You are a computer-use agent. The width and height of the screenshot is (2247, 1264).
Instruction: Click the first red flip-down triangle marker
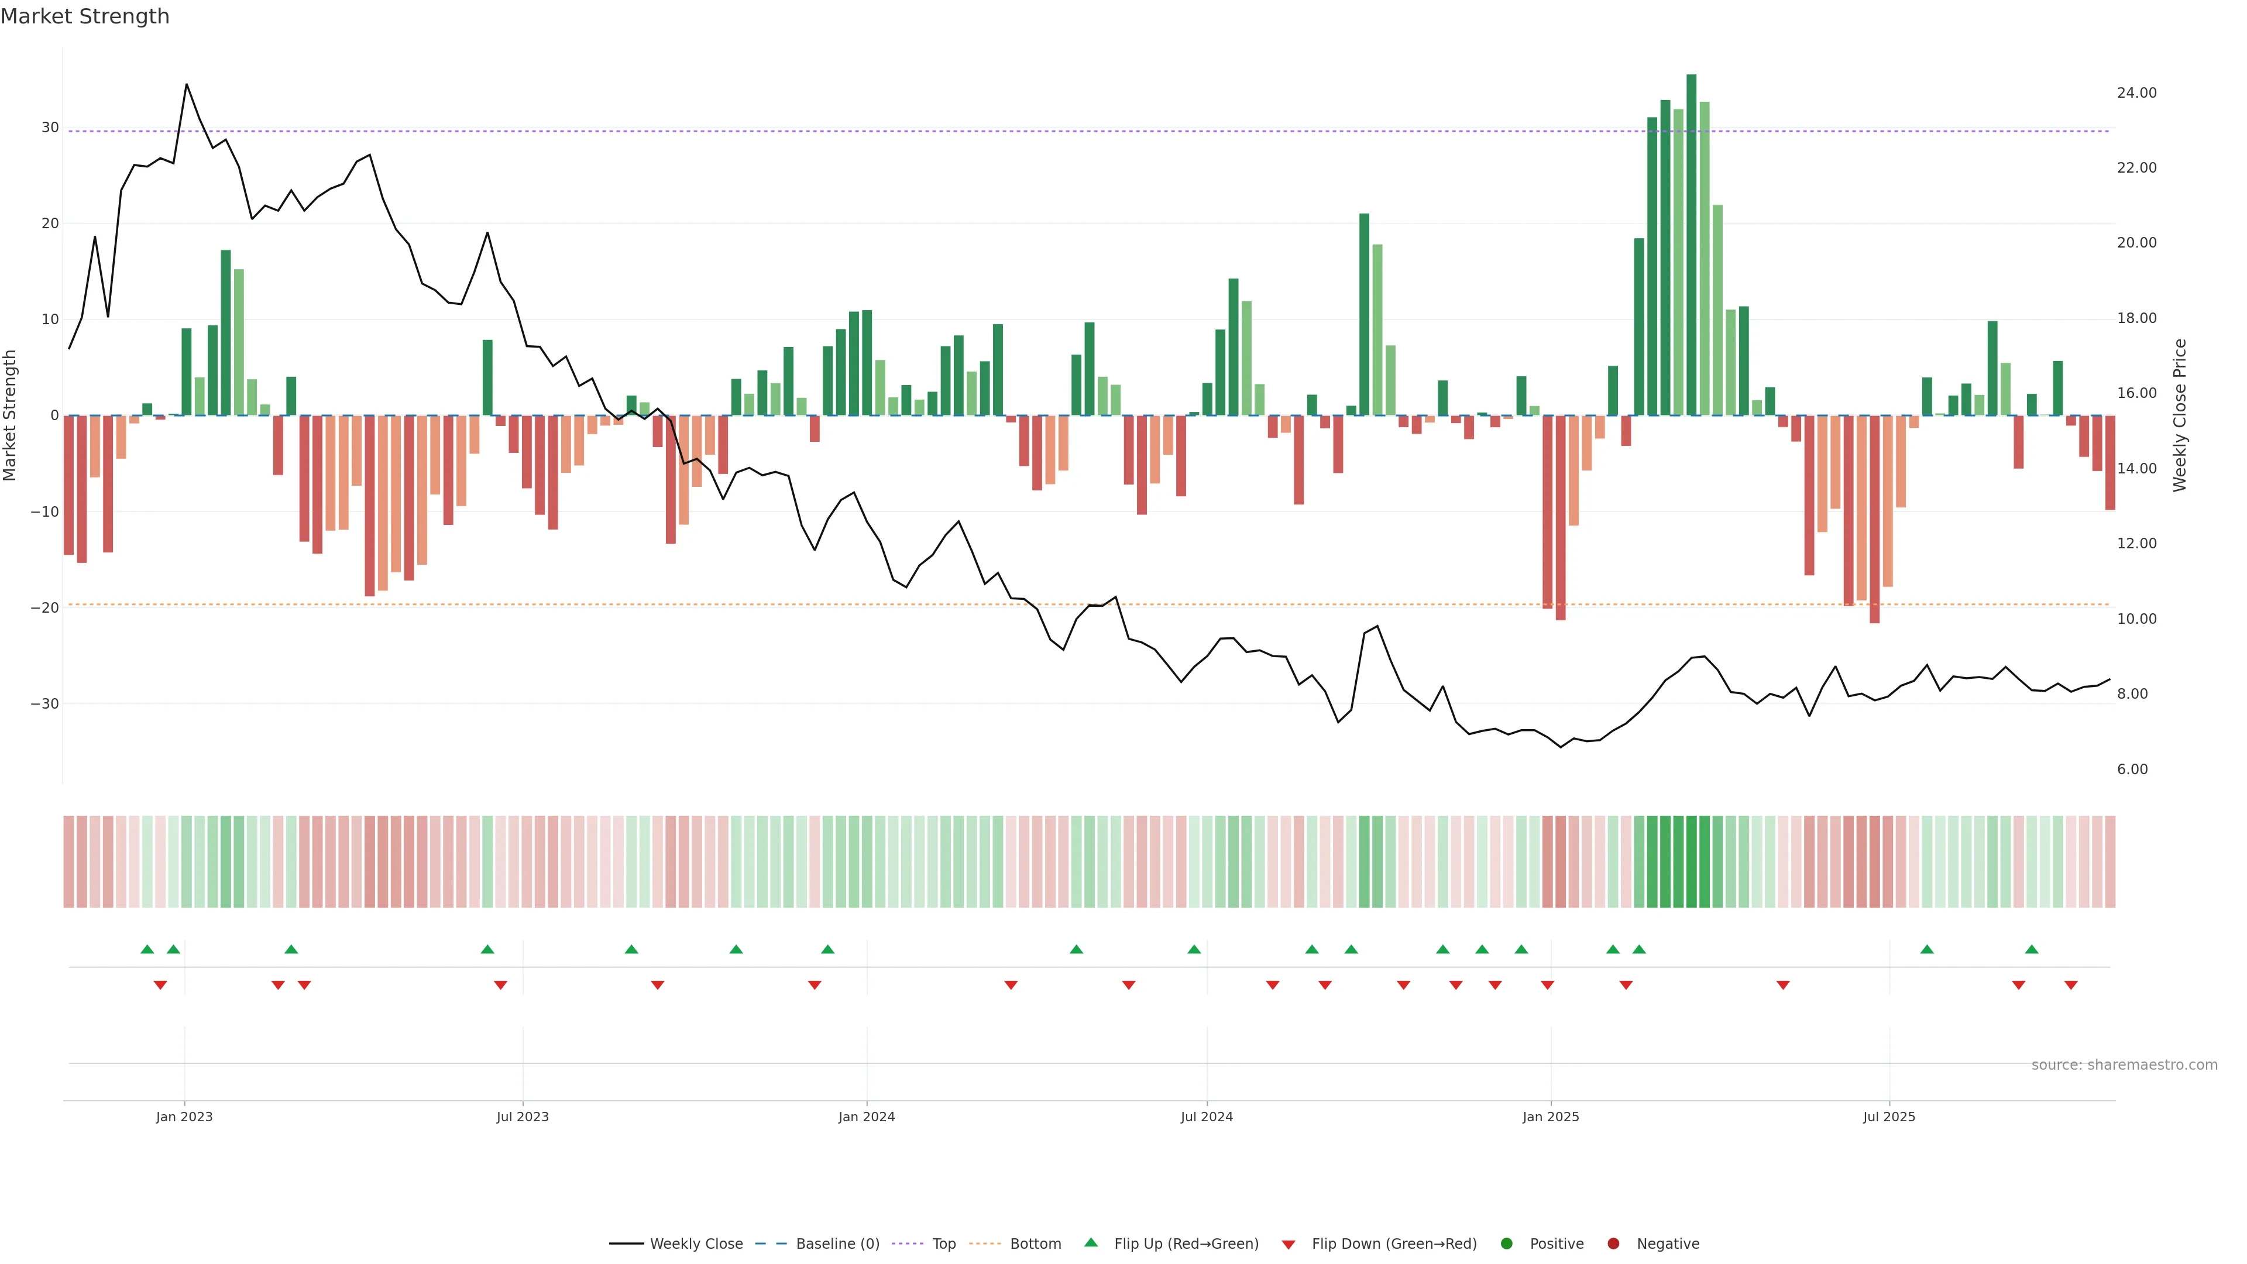(x=160, y=985)
